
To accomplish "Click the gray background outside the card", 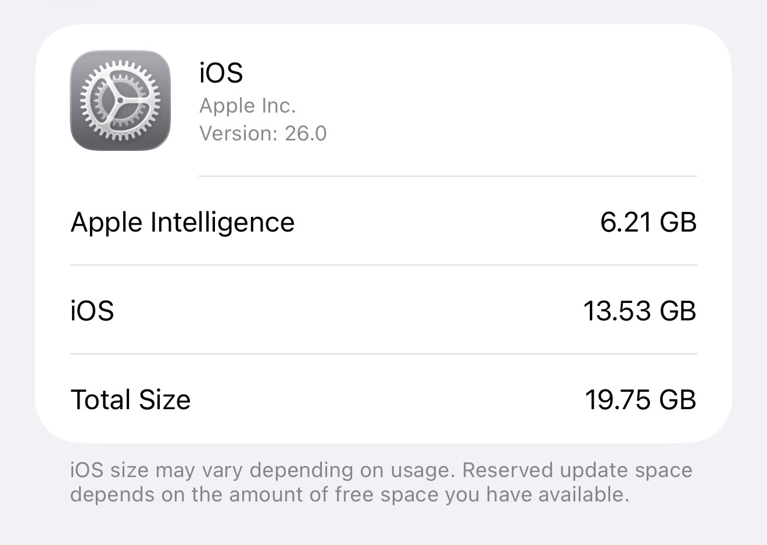I will [x=383, y=525].
